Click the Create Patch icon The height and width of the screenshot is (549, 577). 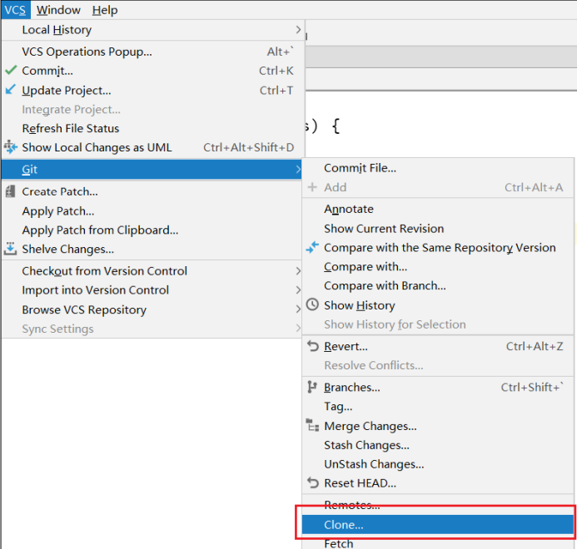pos(11,191)
